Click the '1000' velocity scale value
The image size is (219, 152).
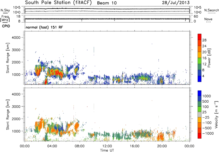pos(207,96)
